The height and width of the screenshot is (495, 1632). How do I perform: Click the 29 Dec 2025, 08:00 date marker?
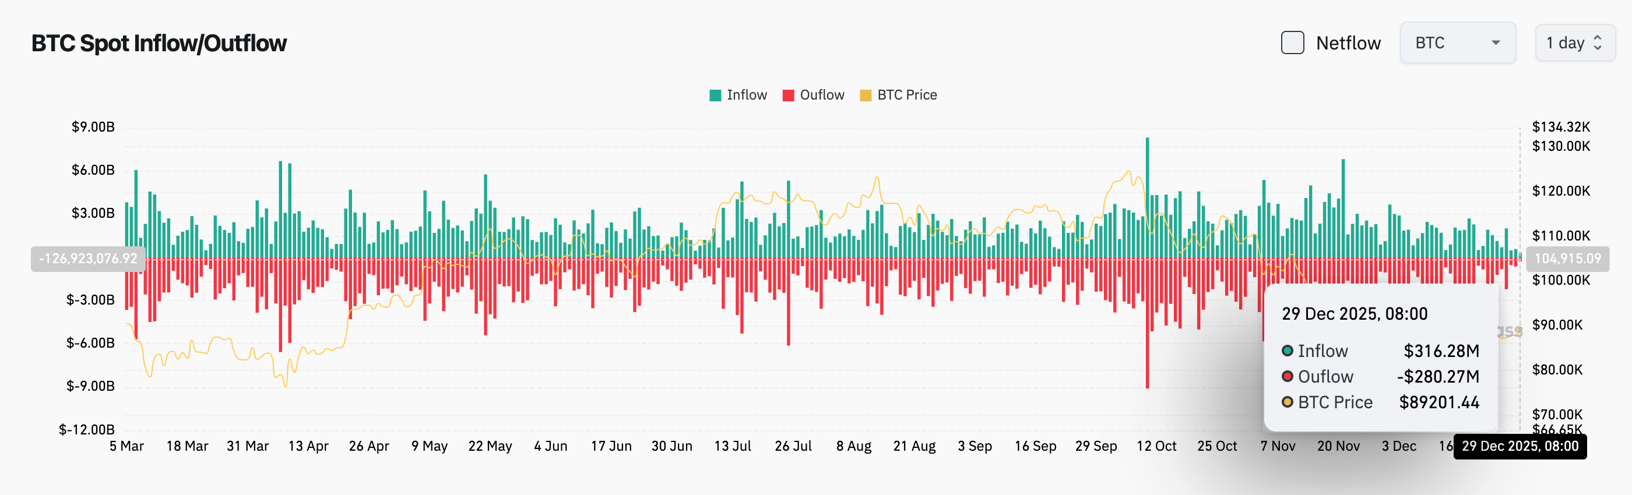pyautogui.click(x=1520, y=446)
